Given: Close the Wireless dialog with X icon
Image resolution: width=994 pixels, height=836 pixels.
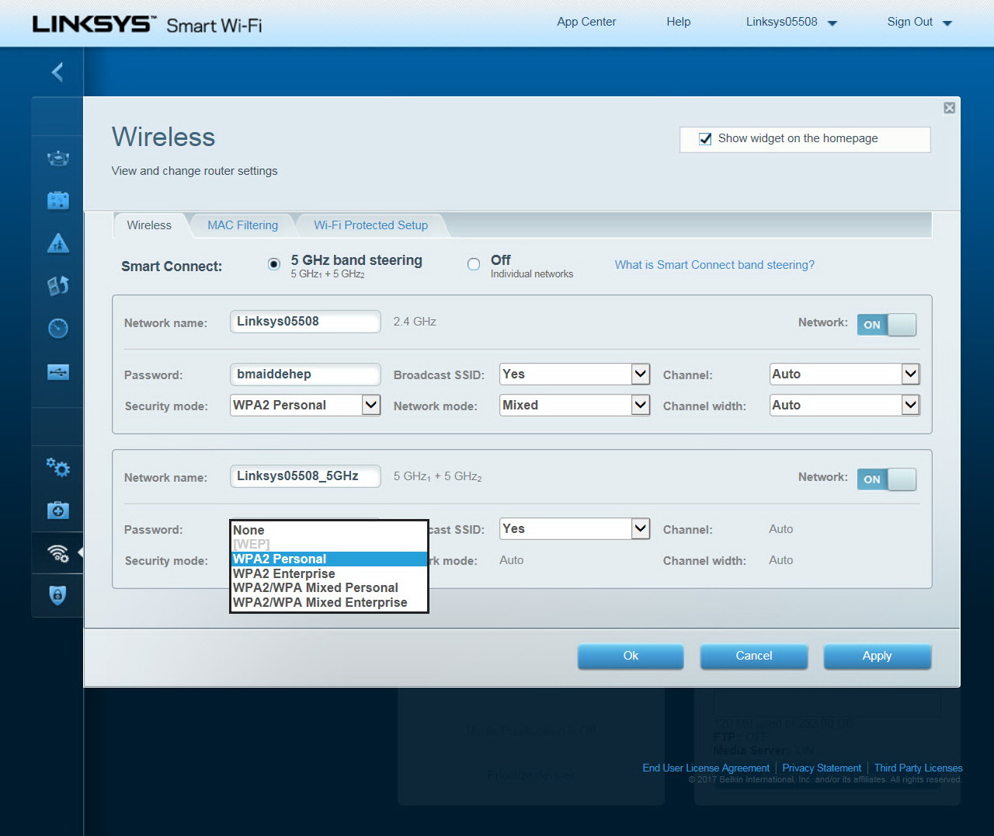Looking at the screenshot, I should (949, 108).
